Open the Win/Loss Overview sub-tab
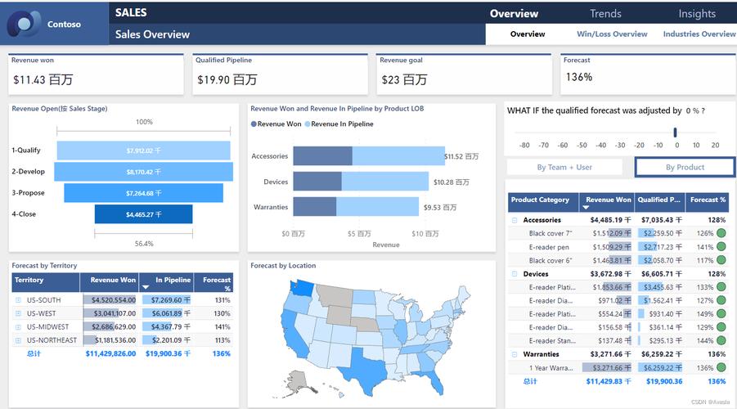This screenshot has height=409, width=737. [x=612, y=34]
